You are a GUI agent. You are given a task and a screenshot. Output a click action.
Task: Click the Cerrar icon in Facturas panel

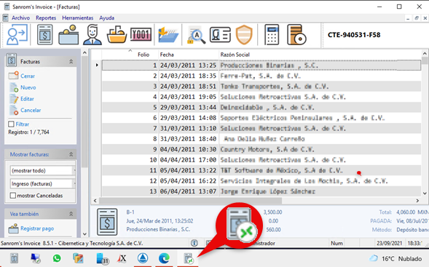(13, 76)
